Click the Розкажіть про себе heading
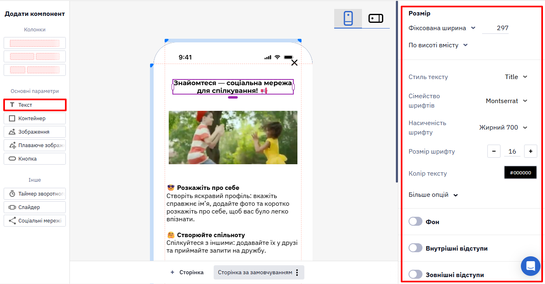 pos(208,188)
